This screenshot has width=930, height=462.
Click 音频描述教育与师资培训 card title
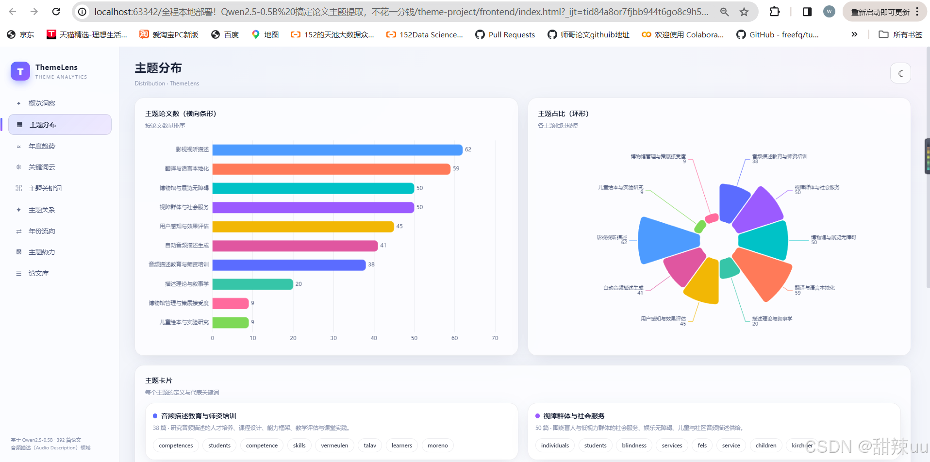[199, 416]
